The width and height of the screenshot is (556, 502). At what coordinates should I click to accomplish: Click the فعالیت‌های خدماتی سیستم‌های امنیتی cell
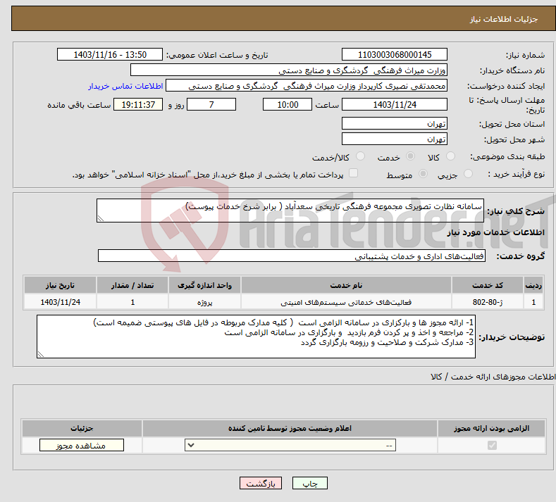[347, 302]
